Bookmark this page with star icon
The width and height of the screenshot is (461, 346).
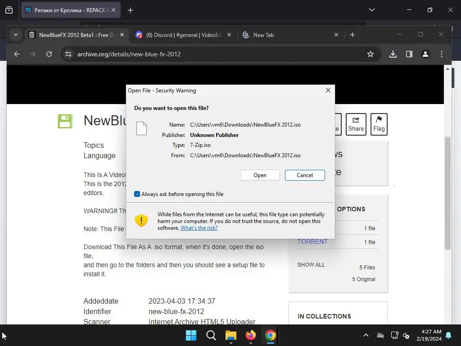(x=371, y=54)
